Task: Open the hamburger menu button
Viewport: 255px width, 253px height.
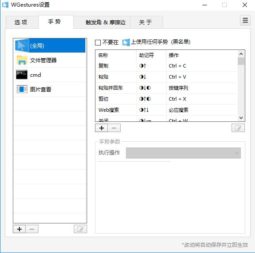Action: [x=245, y=20]
